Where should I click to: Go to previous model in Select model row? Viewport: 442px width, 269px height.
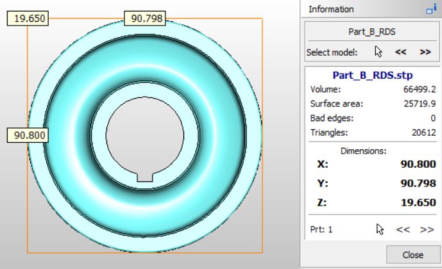pyautogui.click(x=401, y=52)
